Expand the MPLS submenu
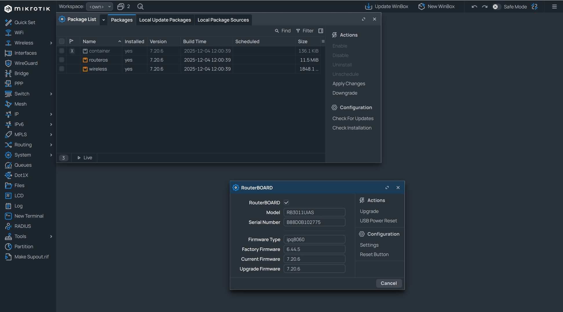This screenshot has width=563, height=312. (51, 135)
